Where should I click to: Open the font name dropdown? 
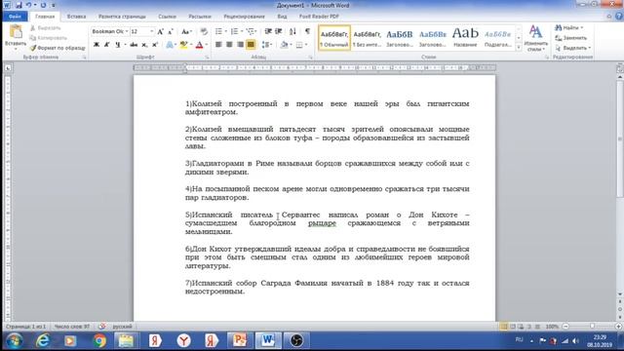(x=127, y=31)
